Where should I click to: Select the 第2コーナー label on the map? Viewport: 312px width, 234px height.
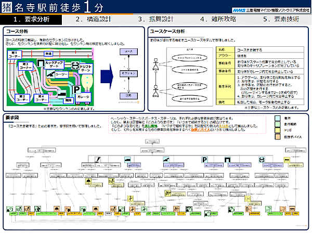click(x=22, y=98)
